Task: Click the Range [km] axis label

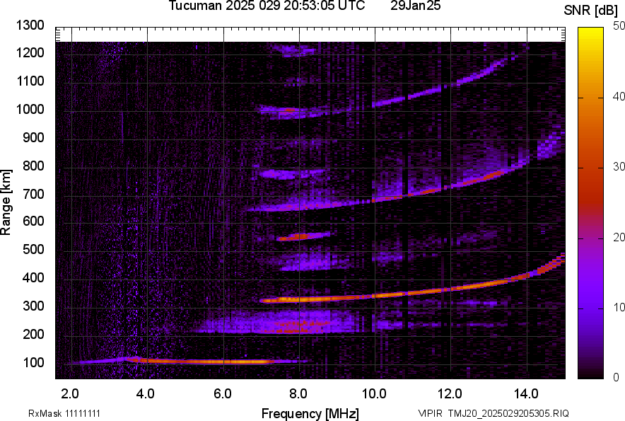Action: tap(6, 203)
